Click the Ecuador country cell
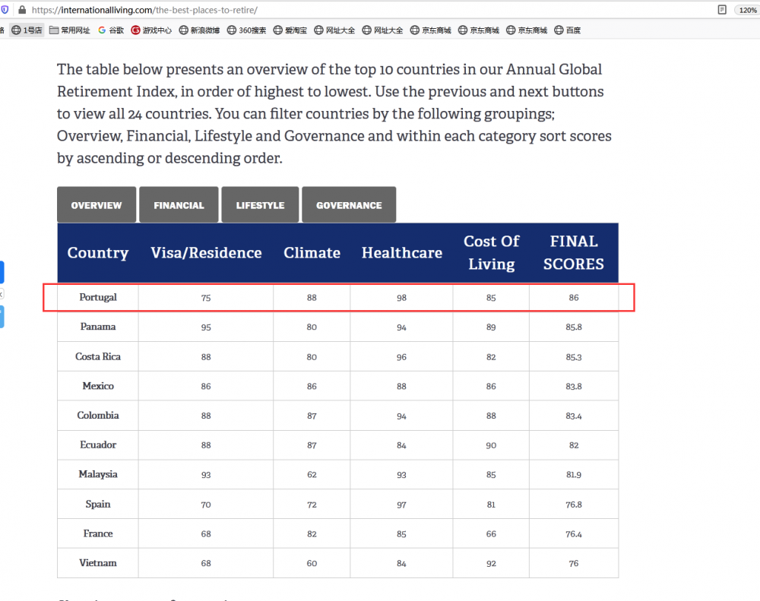The width and height of the screenshot is (760, 601). pyautogui.click(x=98, y=444)
